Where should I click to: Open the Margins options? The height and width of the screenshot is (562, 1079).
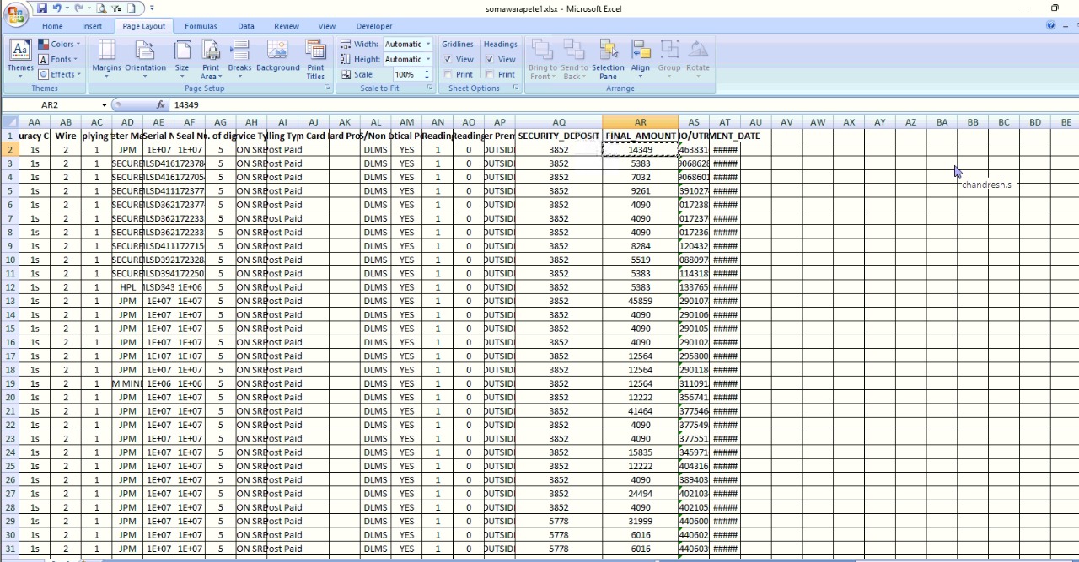pyautogui.click(x=106, y=57)
